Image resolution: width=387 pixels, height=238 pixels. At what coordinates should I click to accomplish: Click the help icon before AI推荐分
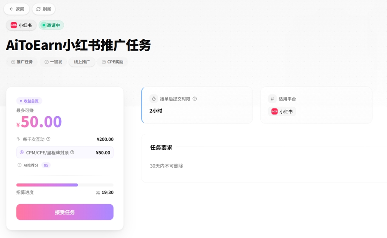tap(19, 165)
